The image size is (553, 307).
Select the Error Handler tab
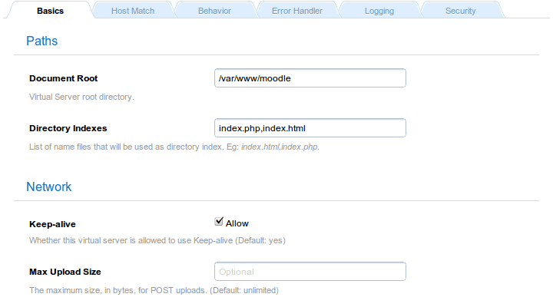pyautogui.click(x=296, y=11)
